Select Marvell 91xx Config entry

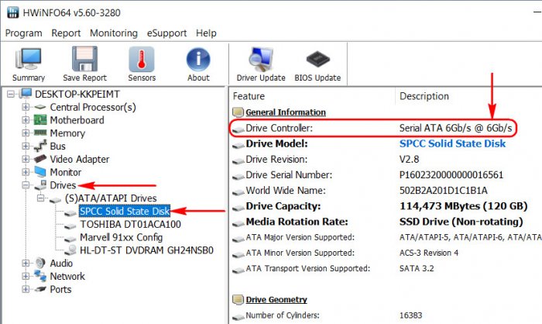pyautogui.click(x=121, y=237)
